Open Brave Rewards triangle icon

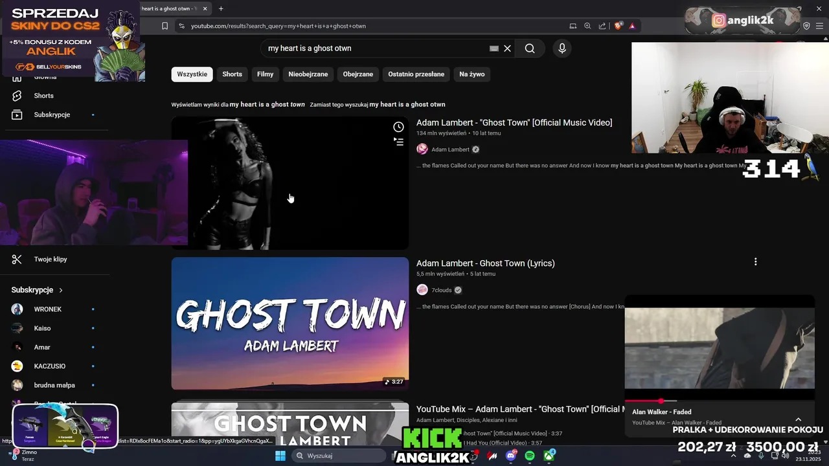(632, 26)
